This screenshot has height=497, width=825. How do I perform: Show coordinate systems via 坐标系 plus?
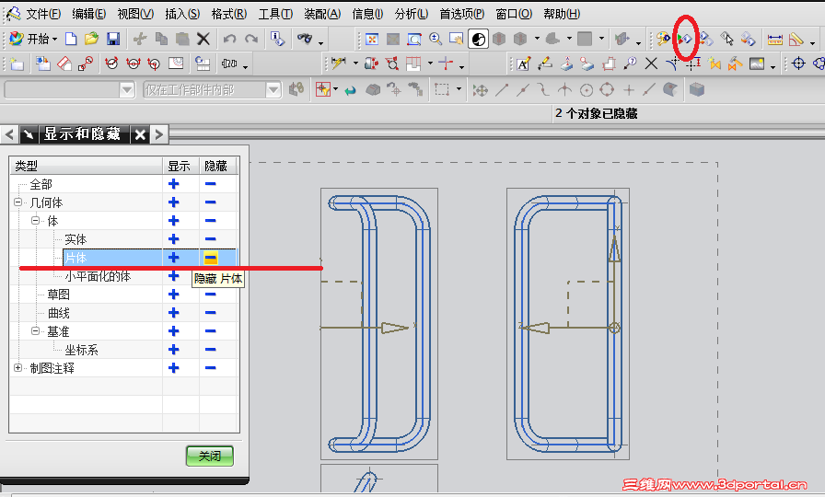tap(174, 350)
